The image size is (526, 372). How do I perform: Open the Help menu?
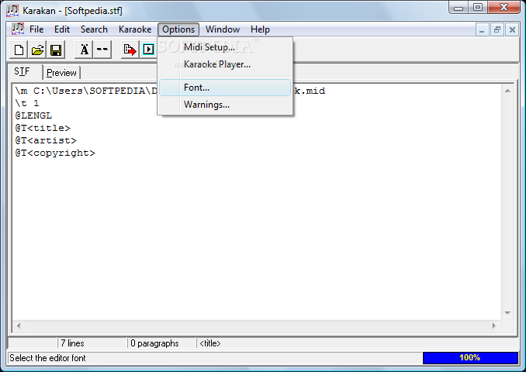(x=260, y=29)
